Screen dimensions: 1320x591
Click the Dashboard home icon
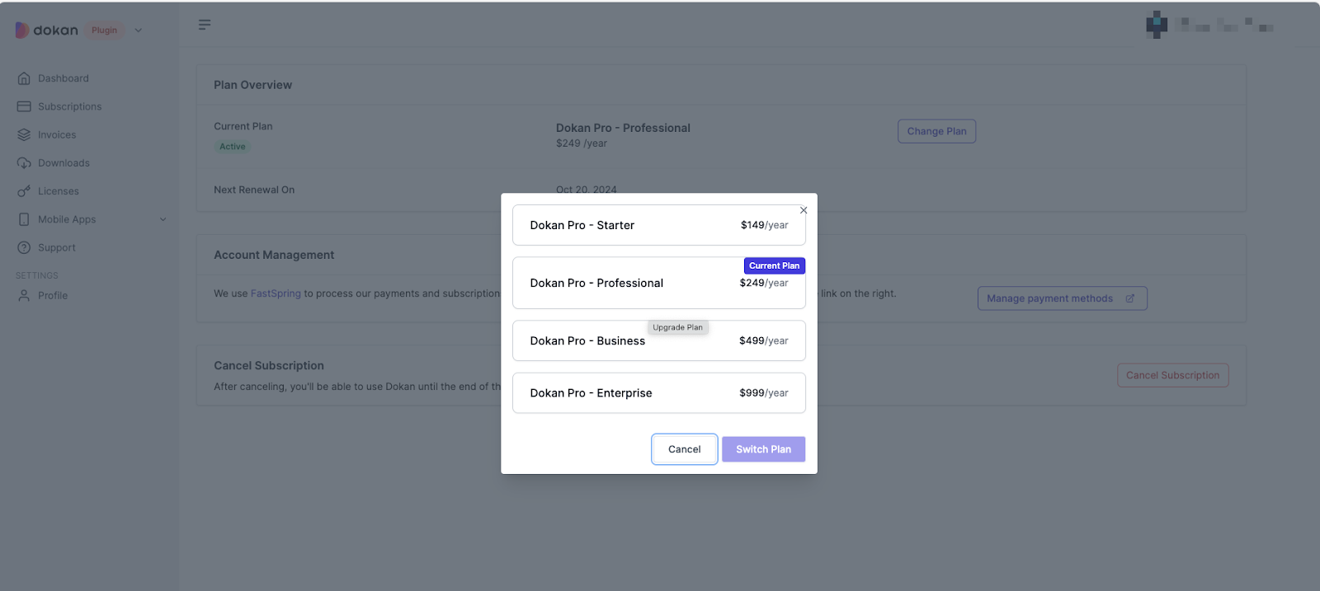(x=24, y=78)
